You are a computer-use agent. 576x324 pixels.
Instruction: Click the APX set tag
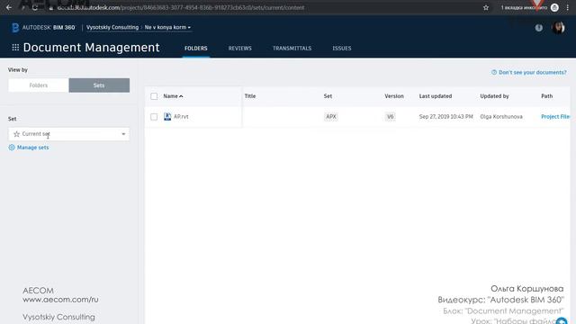pyautogui.click(x=331, y=116)
